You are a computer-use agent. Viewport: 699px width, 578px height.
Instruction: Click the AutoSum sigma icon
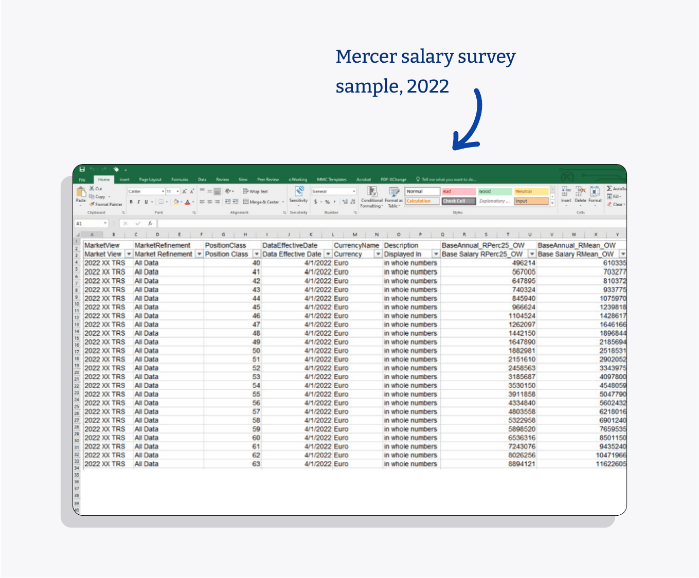point(610,189)
